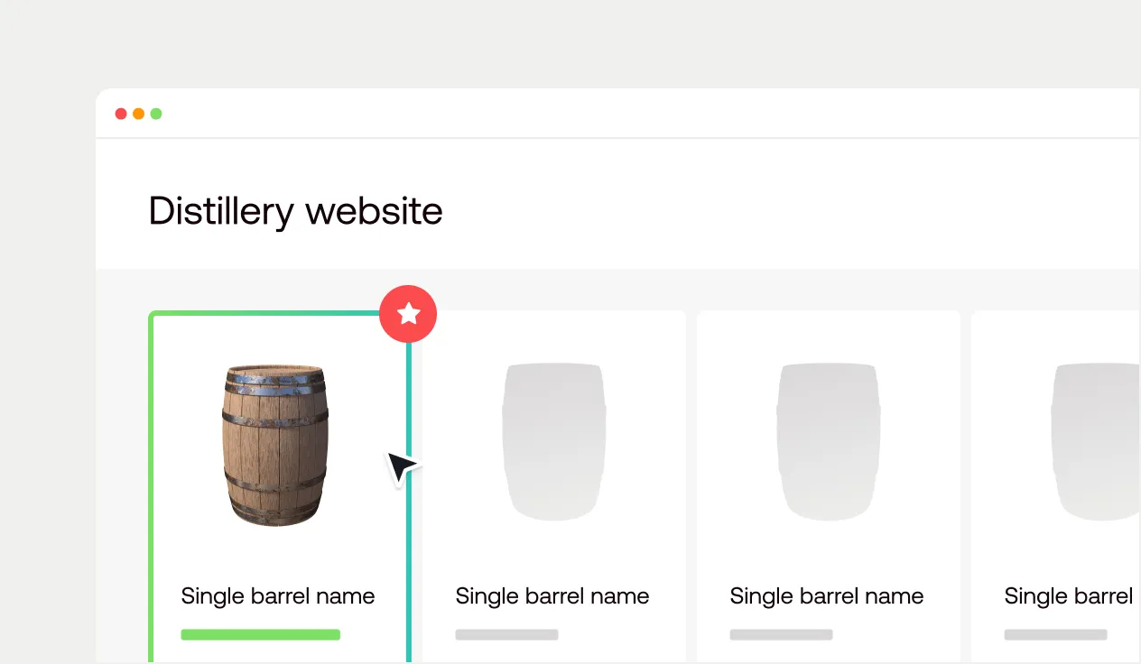Click the green progress bar under the barrel
This screenshot has height=664, width=1141.
[261, 634]
